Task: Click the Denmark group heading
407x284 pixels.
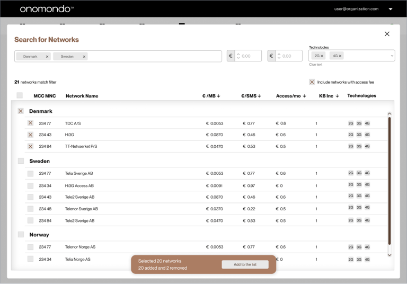Action: click(40, 111)
